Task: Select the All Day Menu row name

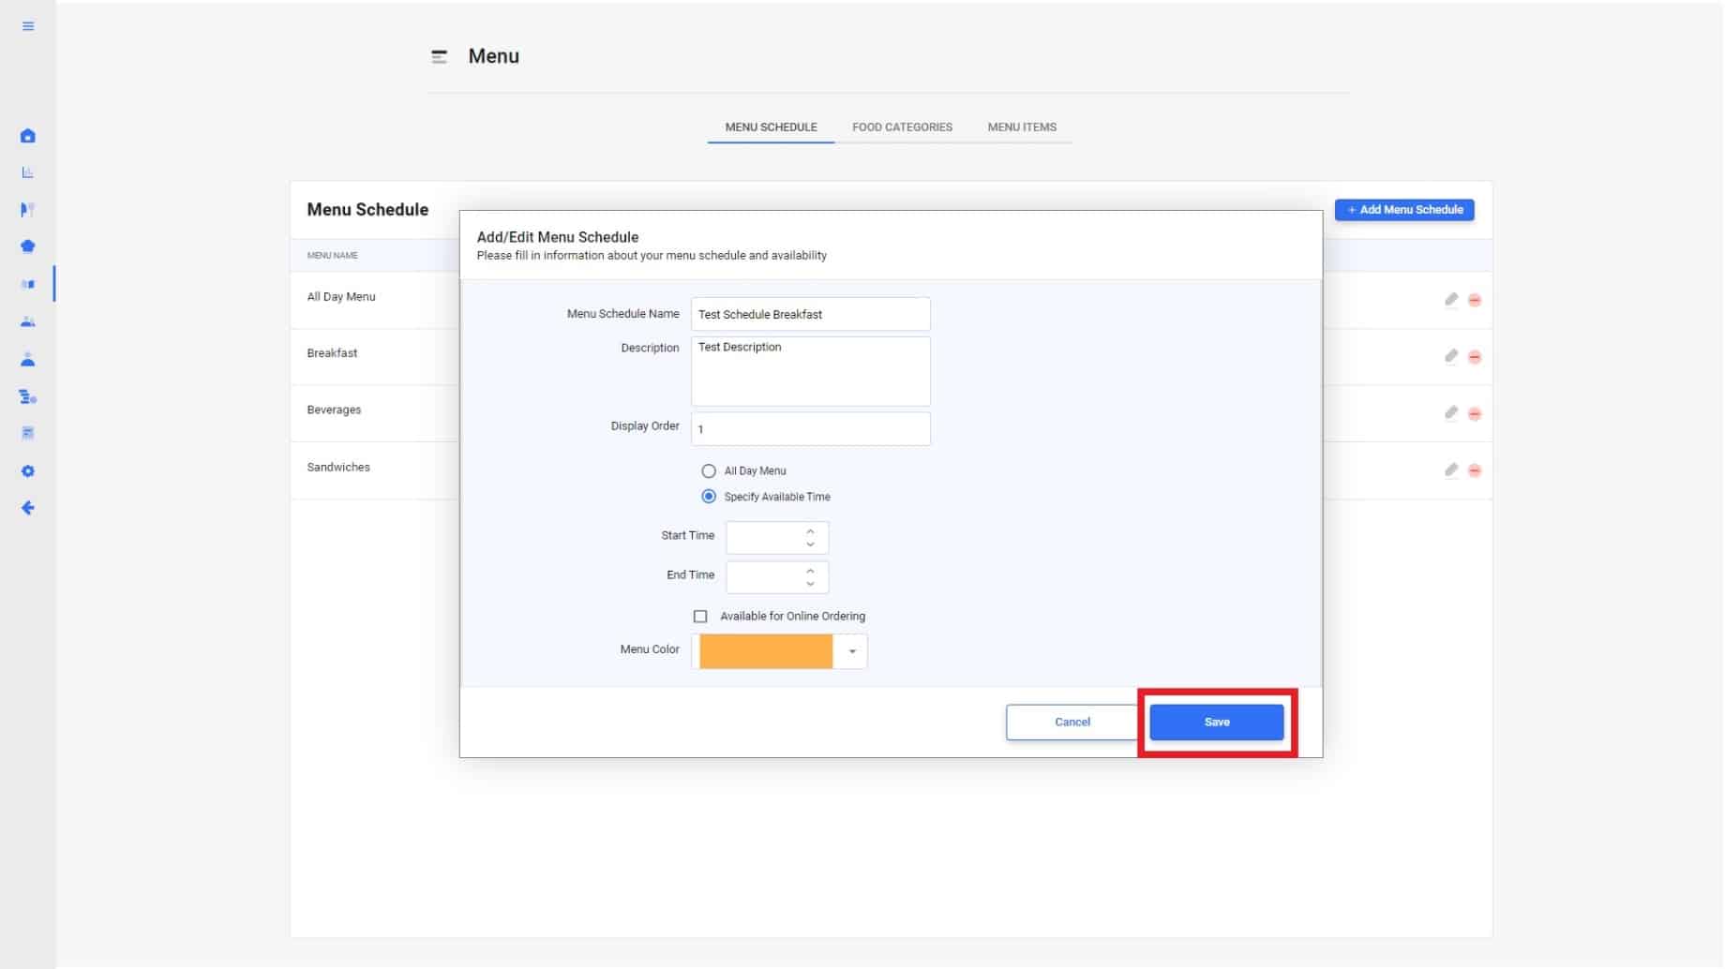Action: [x=341, y=297]
